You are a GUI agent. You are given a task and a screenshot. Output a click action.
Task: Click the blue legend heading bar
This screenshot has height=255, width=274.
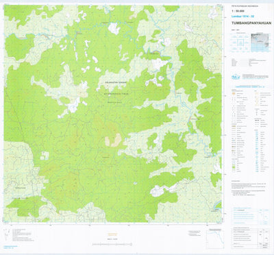(249, 87)
